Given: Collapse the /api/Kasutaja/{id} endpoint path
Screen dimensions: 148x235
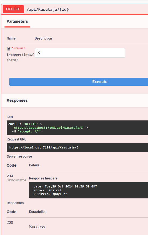Looking at the screenshot, I should click(47, 9).
